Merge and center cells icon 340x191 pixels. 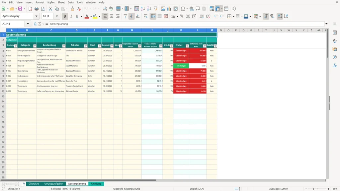[x=153, y=16]
